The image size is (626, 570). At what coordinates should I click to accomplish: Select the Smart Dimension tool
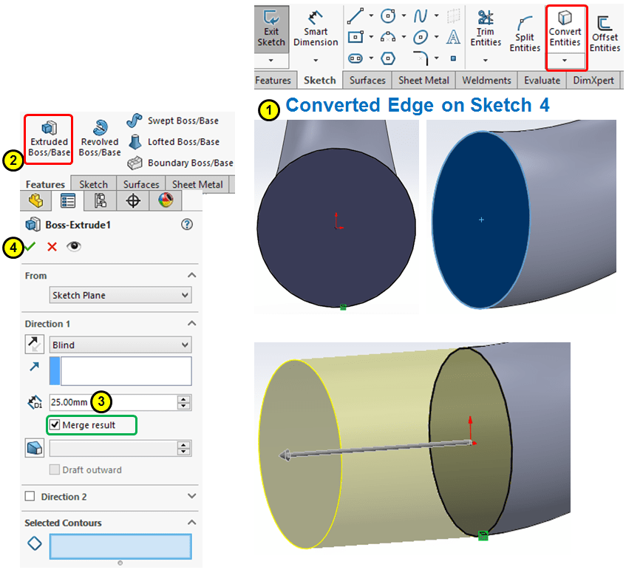316,30
